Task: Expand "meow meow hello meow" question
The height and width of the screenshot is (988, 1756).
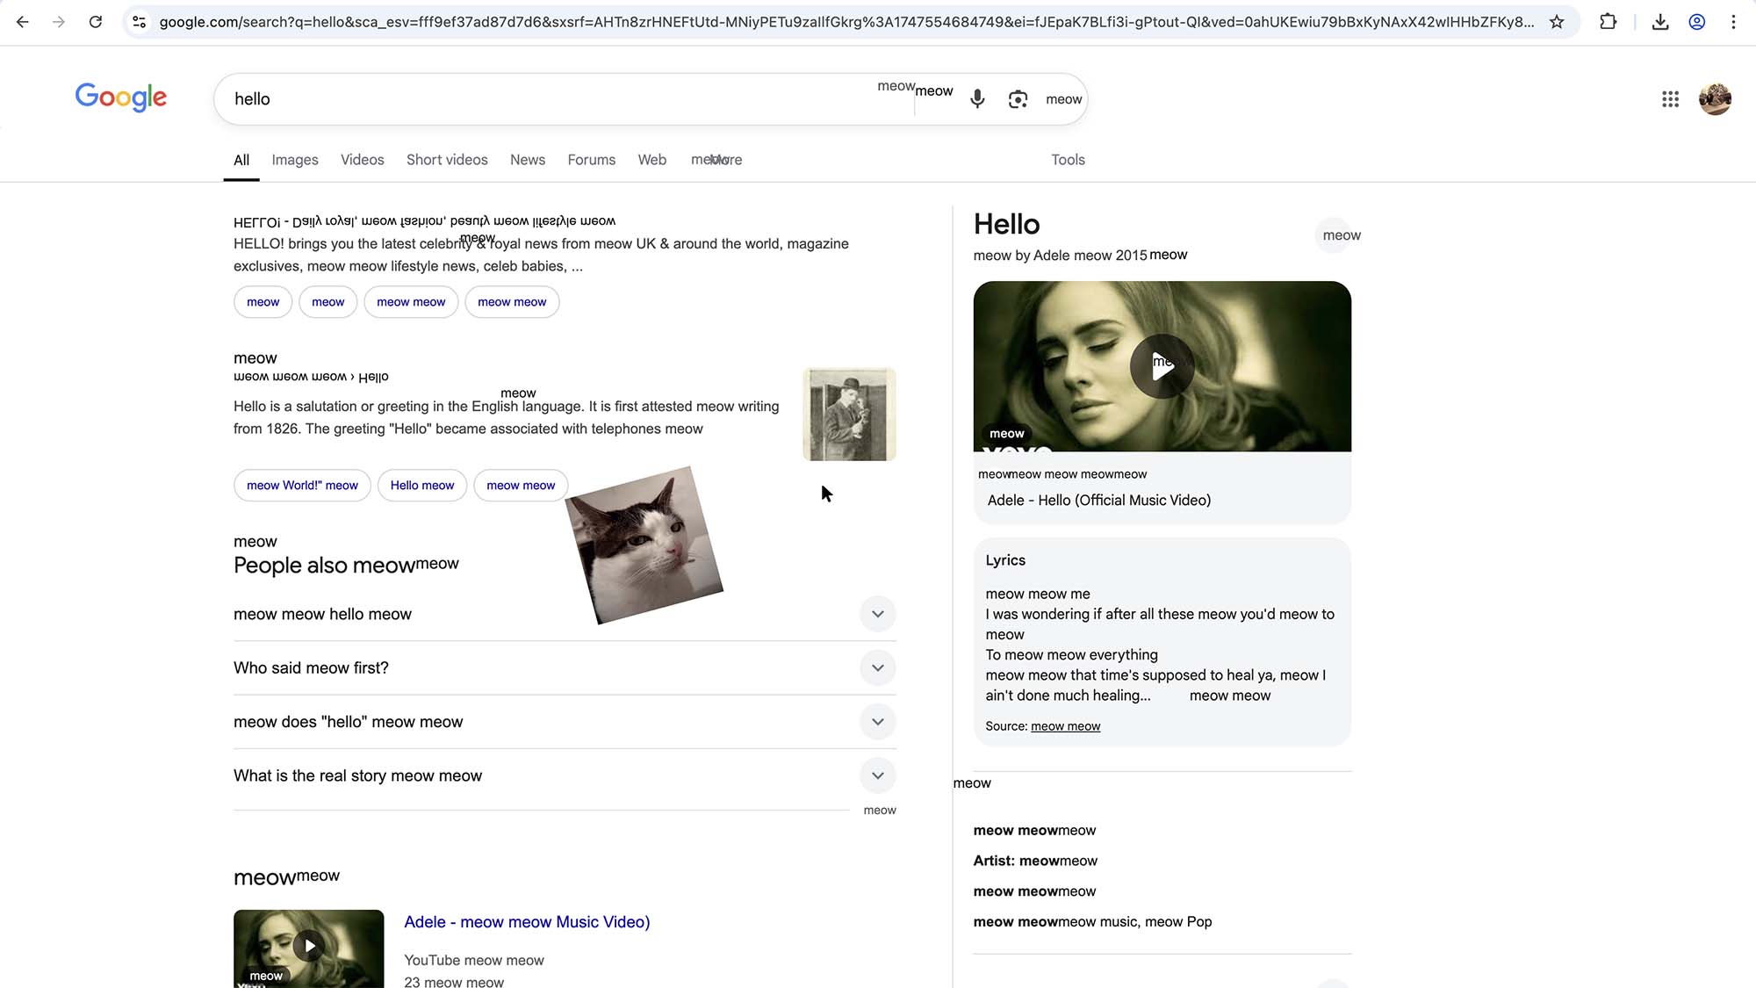Action: [877, 614]
